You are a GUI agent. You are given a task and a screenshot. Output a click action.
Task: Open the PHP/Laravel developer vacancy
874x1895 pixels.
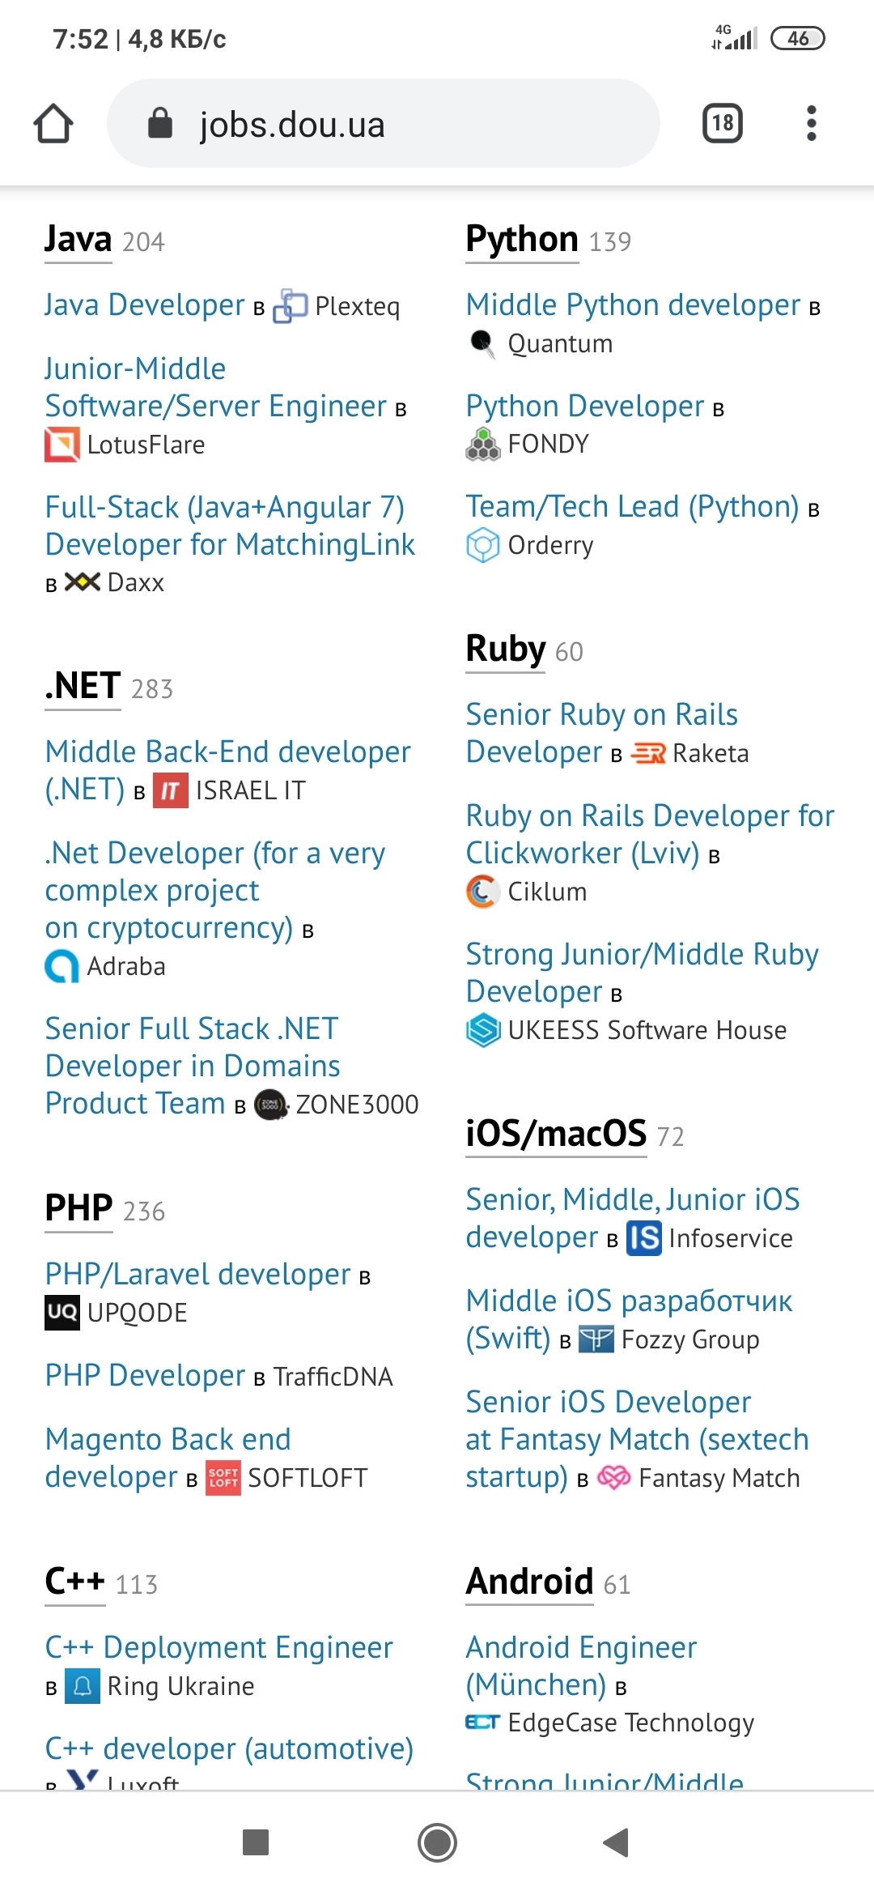(197, 1275)
